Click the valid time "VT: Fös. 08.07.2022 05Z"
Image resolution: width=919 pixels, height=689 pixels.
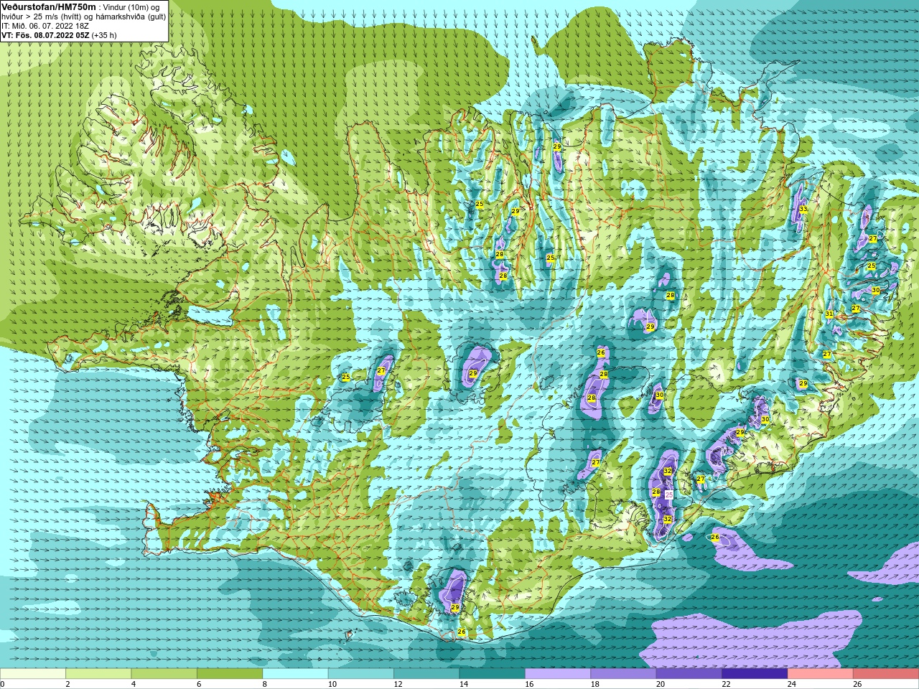tap(45, 35)
